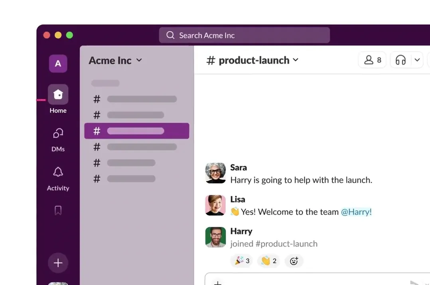This screenshot has width=430, height=285.
Task: Click Lisa's avatar photo
Action: (215, 205)
